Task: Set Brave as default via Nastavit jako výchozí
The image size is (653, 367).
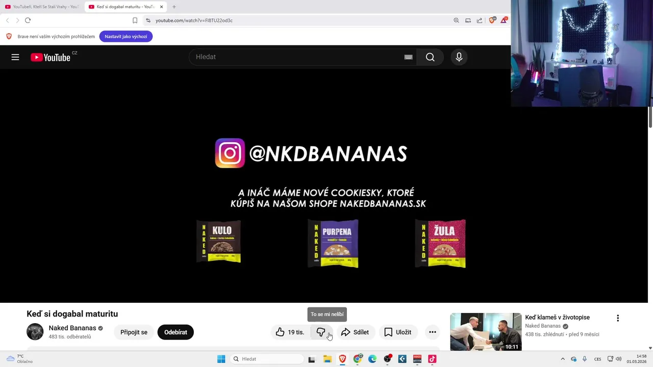Action: [x=126, y=37]
